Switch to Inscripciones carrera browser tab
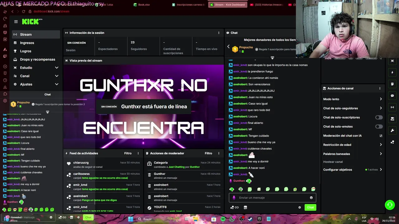 click(189, 5)
